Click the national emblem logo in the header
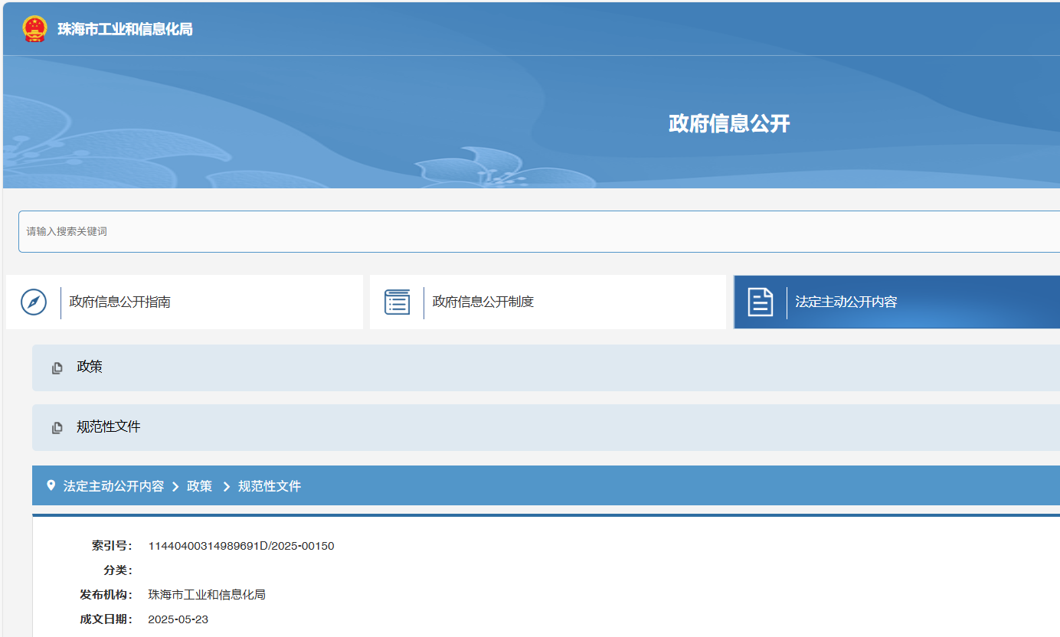This screenshot has width=1060, height=637. click(x=33, y=28)
